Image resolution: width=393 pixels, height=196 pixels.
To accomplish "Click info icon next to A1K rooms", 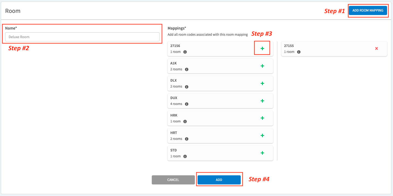I will point(187,70).
